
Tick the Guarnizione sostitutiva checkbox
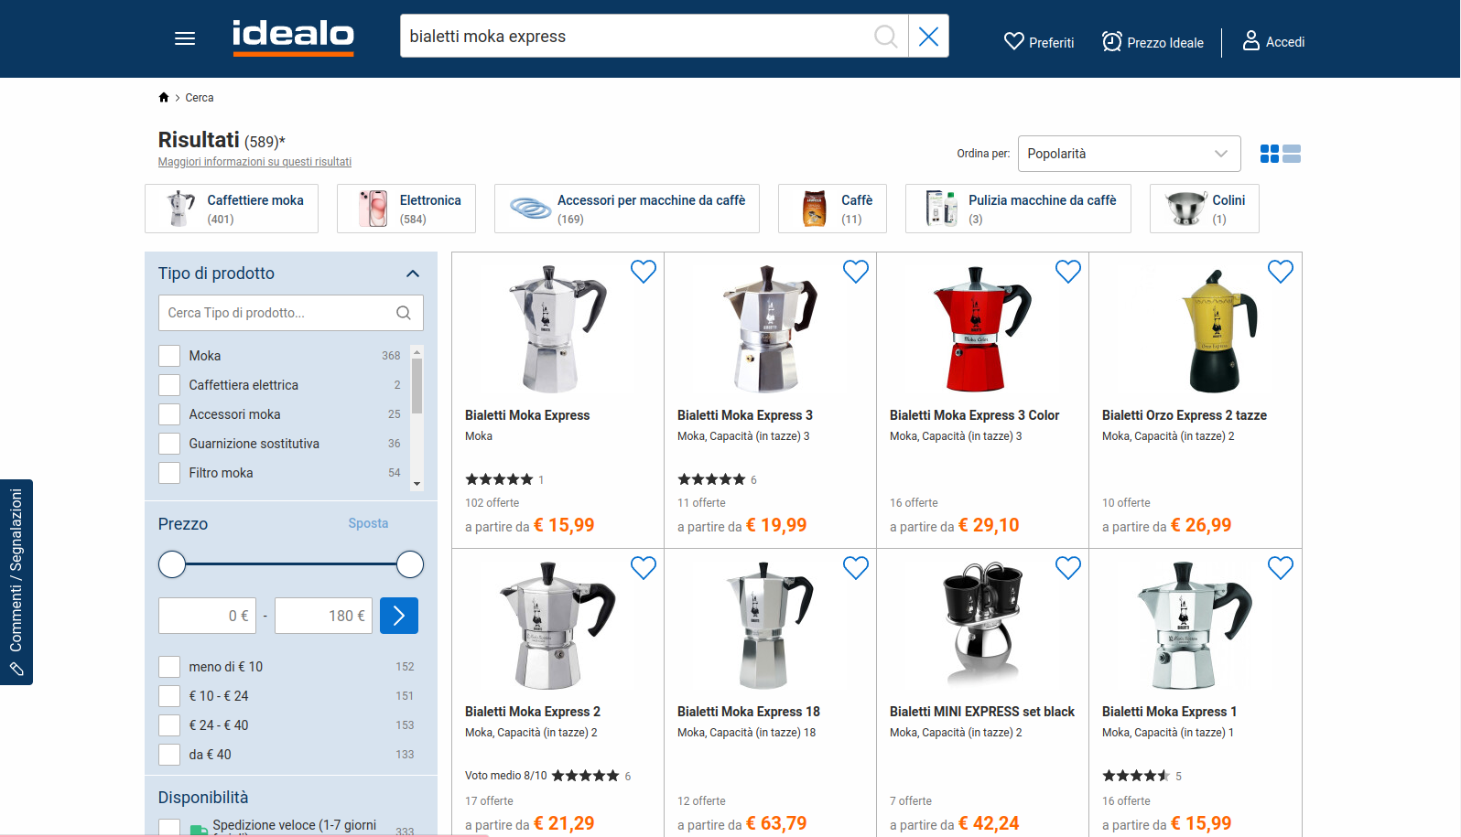pos(169,444)
